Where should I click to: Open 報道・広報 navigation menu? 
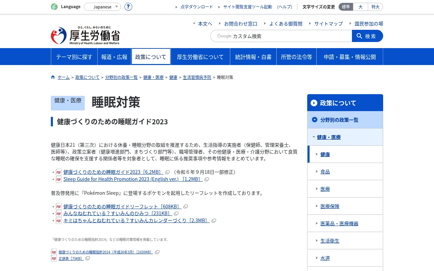click(x=114, y=57)
